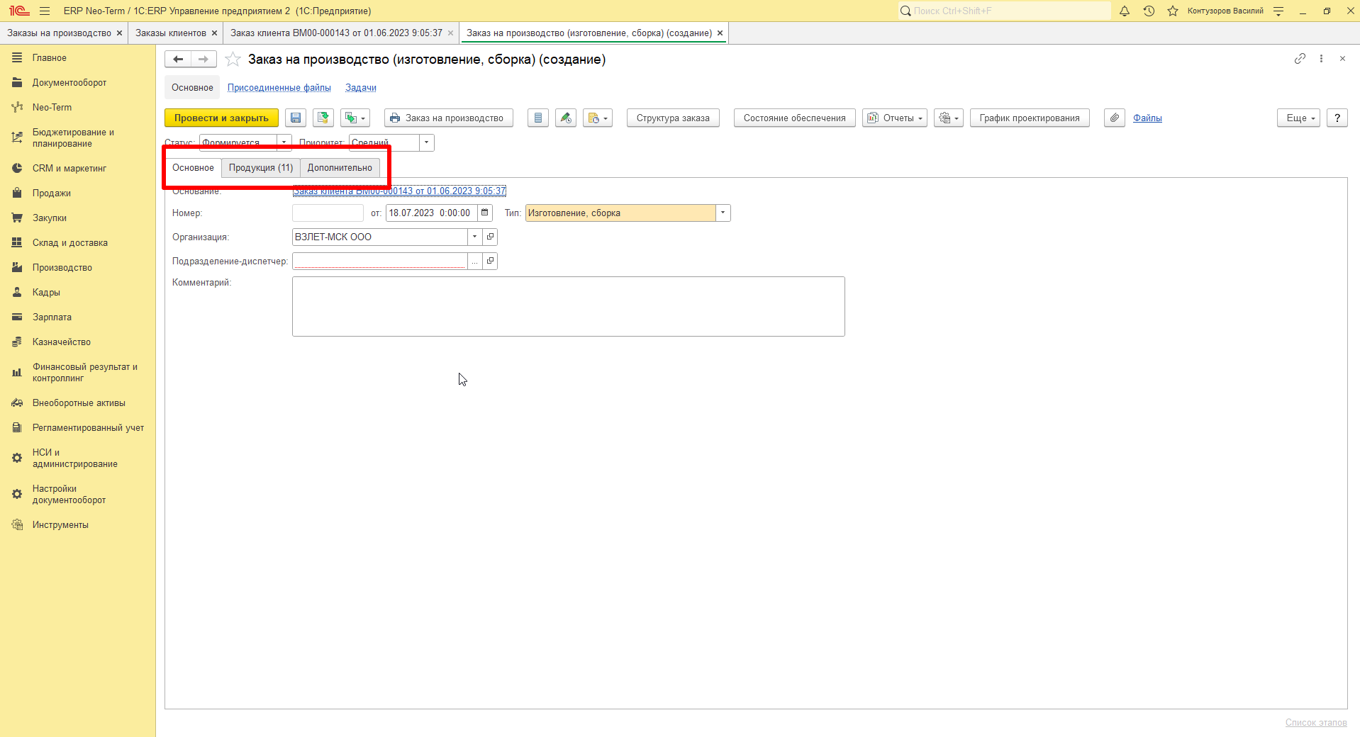This screenshot has height=737, width=1360.
Task: Open the Еще menu
Action: point(1299,118)
